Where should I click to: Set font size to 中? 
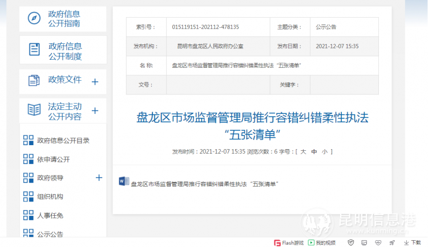314,152
